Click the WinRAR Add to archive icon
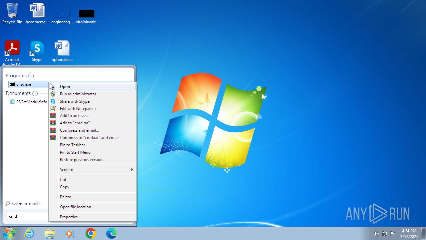Viewport: 426px width, 240px height. click(53, 116)
